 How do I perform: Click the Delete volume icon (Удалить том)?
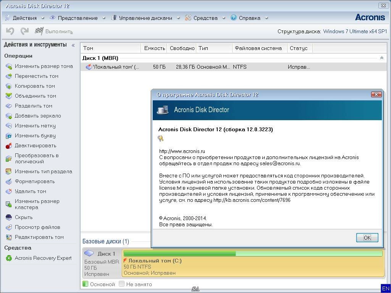[x=9, y=192]
